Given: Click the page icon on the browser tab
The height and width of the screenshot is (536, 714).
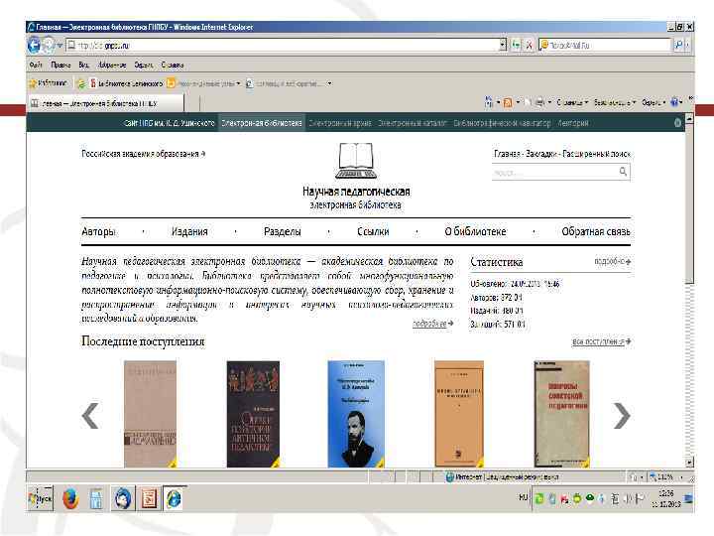Looking at the screenshot, I should tap(35, 103).
